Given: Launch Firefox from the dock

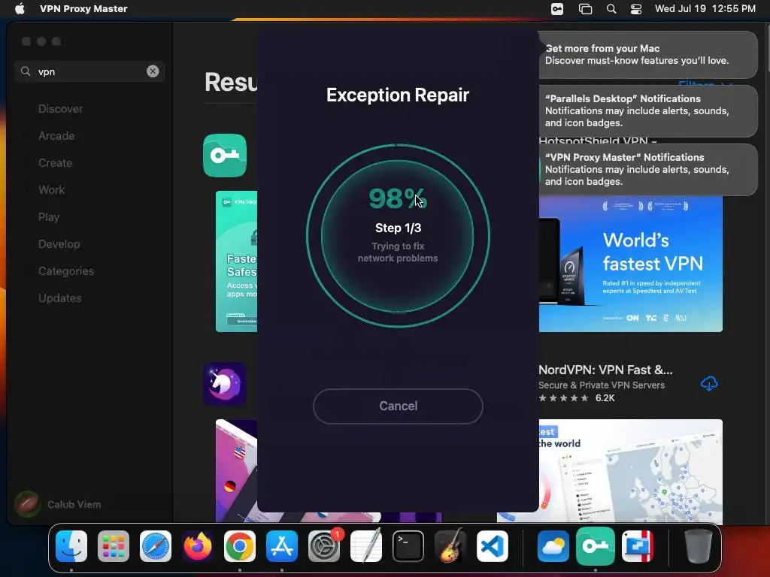Looking at the screenshot, I should tap(198, 546).
